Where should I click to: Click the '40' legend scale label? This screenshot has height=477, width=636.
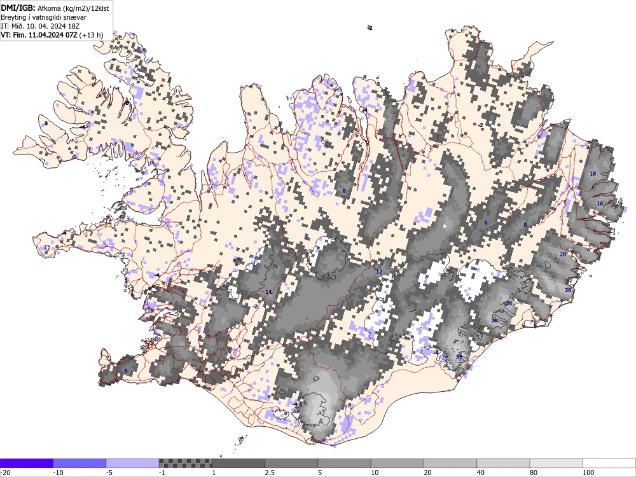pyautogui.click(x=481, y=473)
